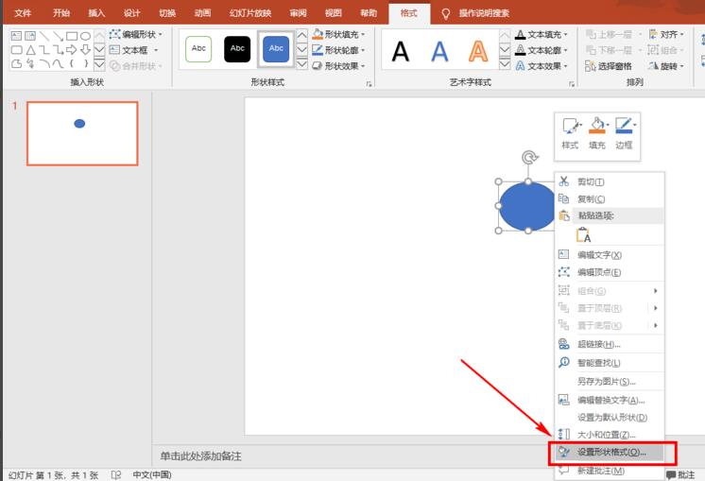Open Smart Lookup from context menu

(598, 362)
